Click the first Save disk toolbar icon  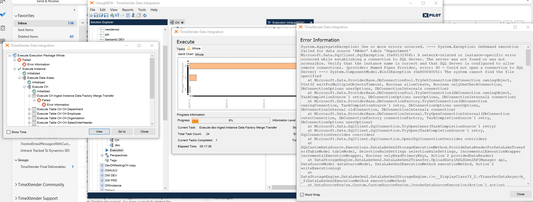(96, 15)
